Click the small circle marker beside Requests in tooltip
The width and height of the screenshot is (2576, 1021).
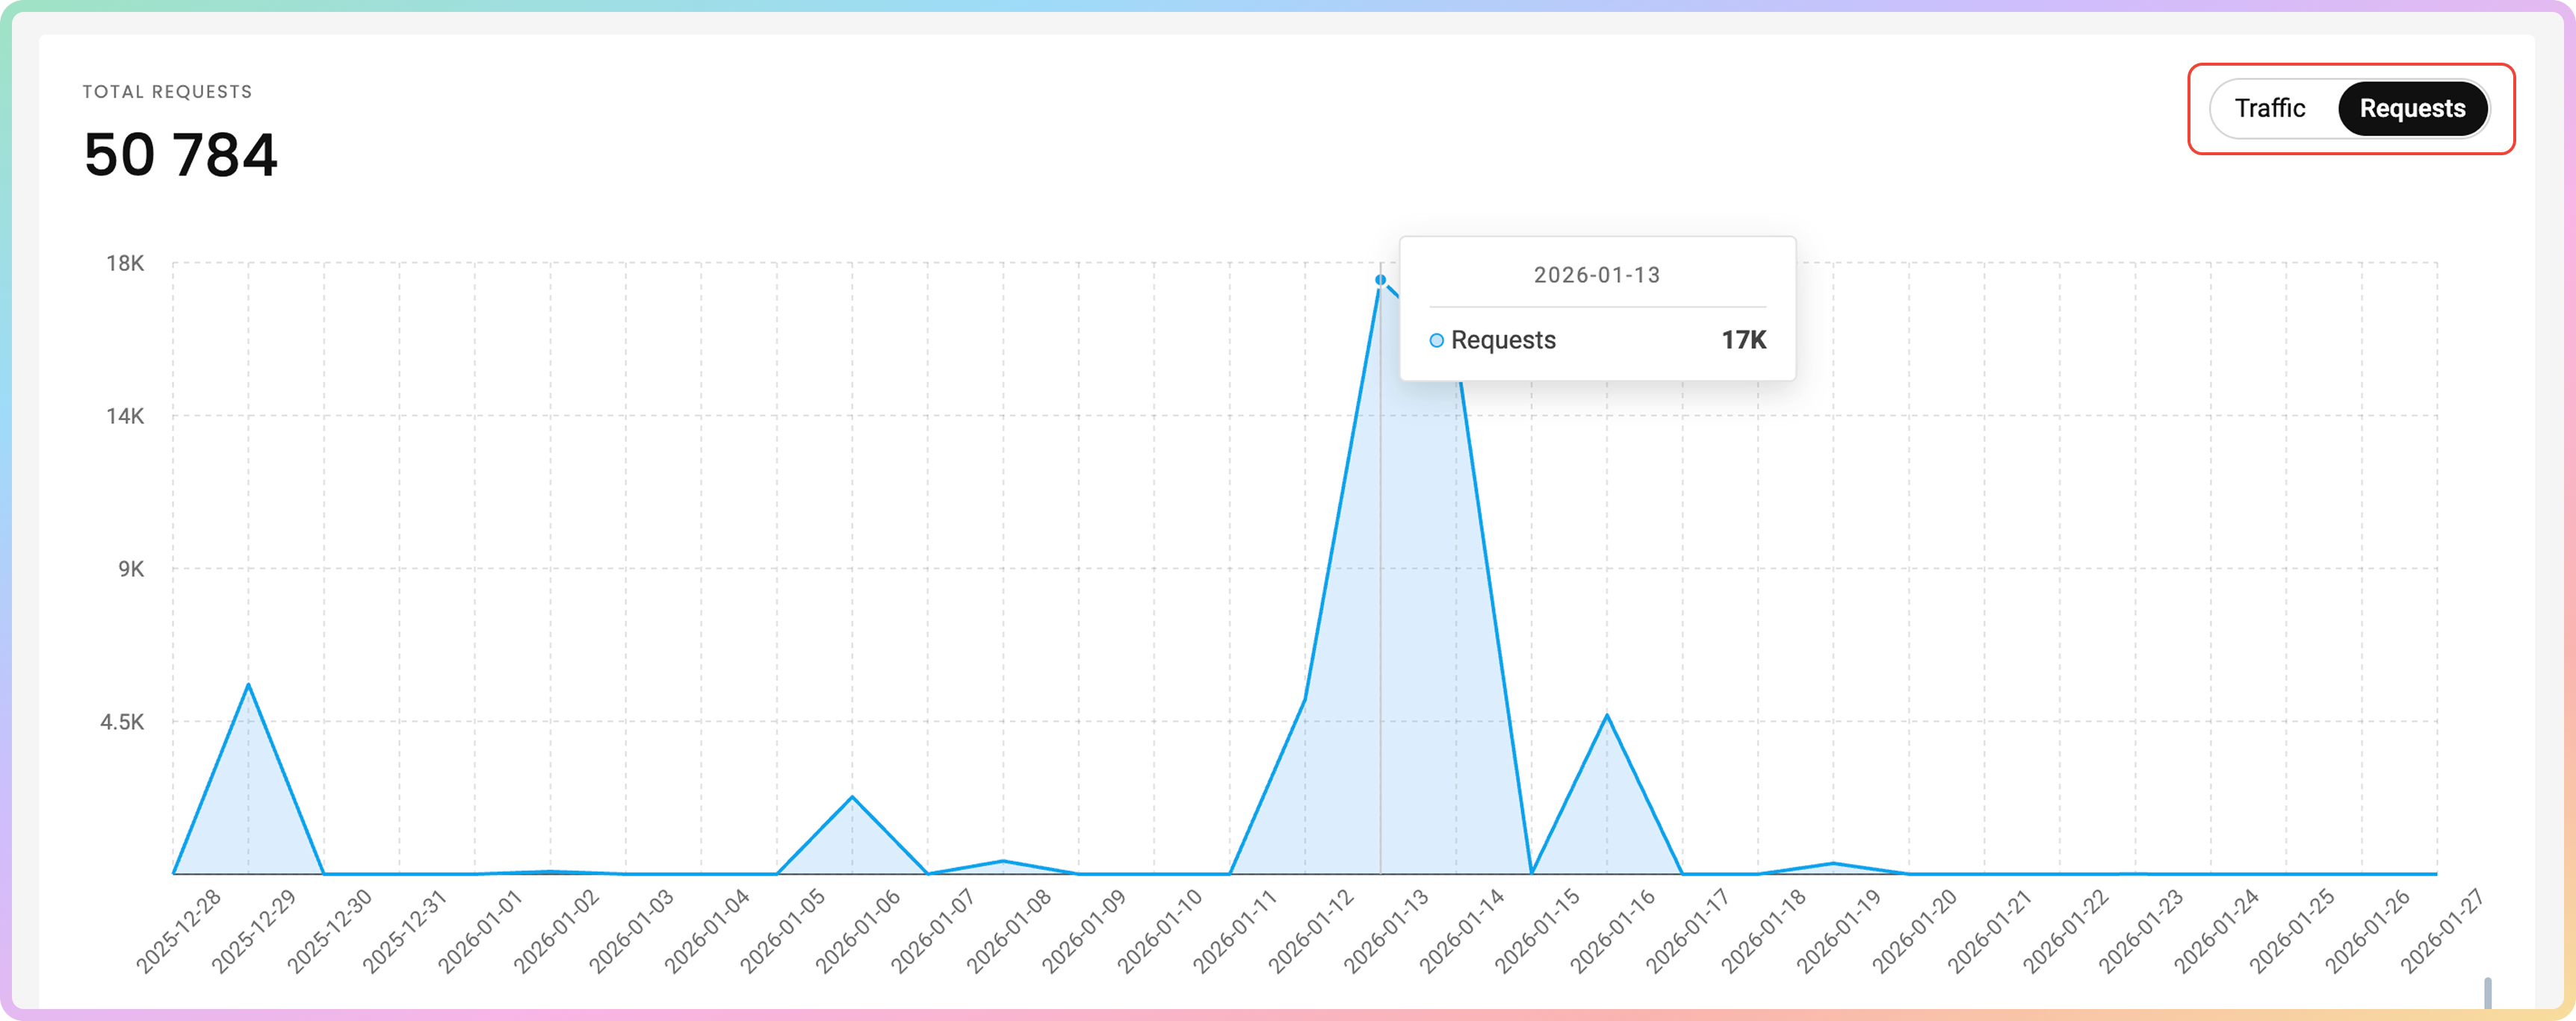[1436, 340]
